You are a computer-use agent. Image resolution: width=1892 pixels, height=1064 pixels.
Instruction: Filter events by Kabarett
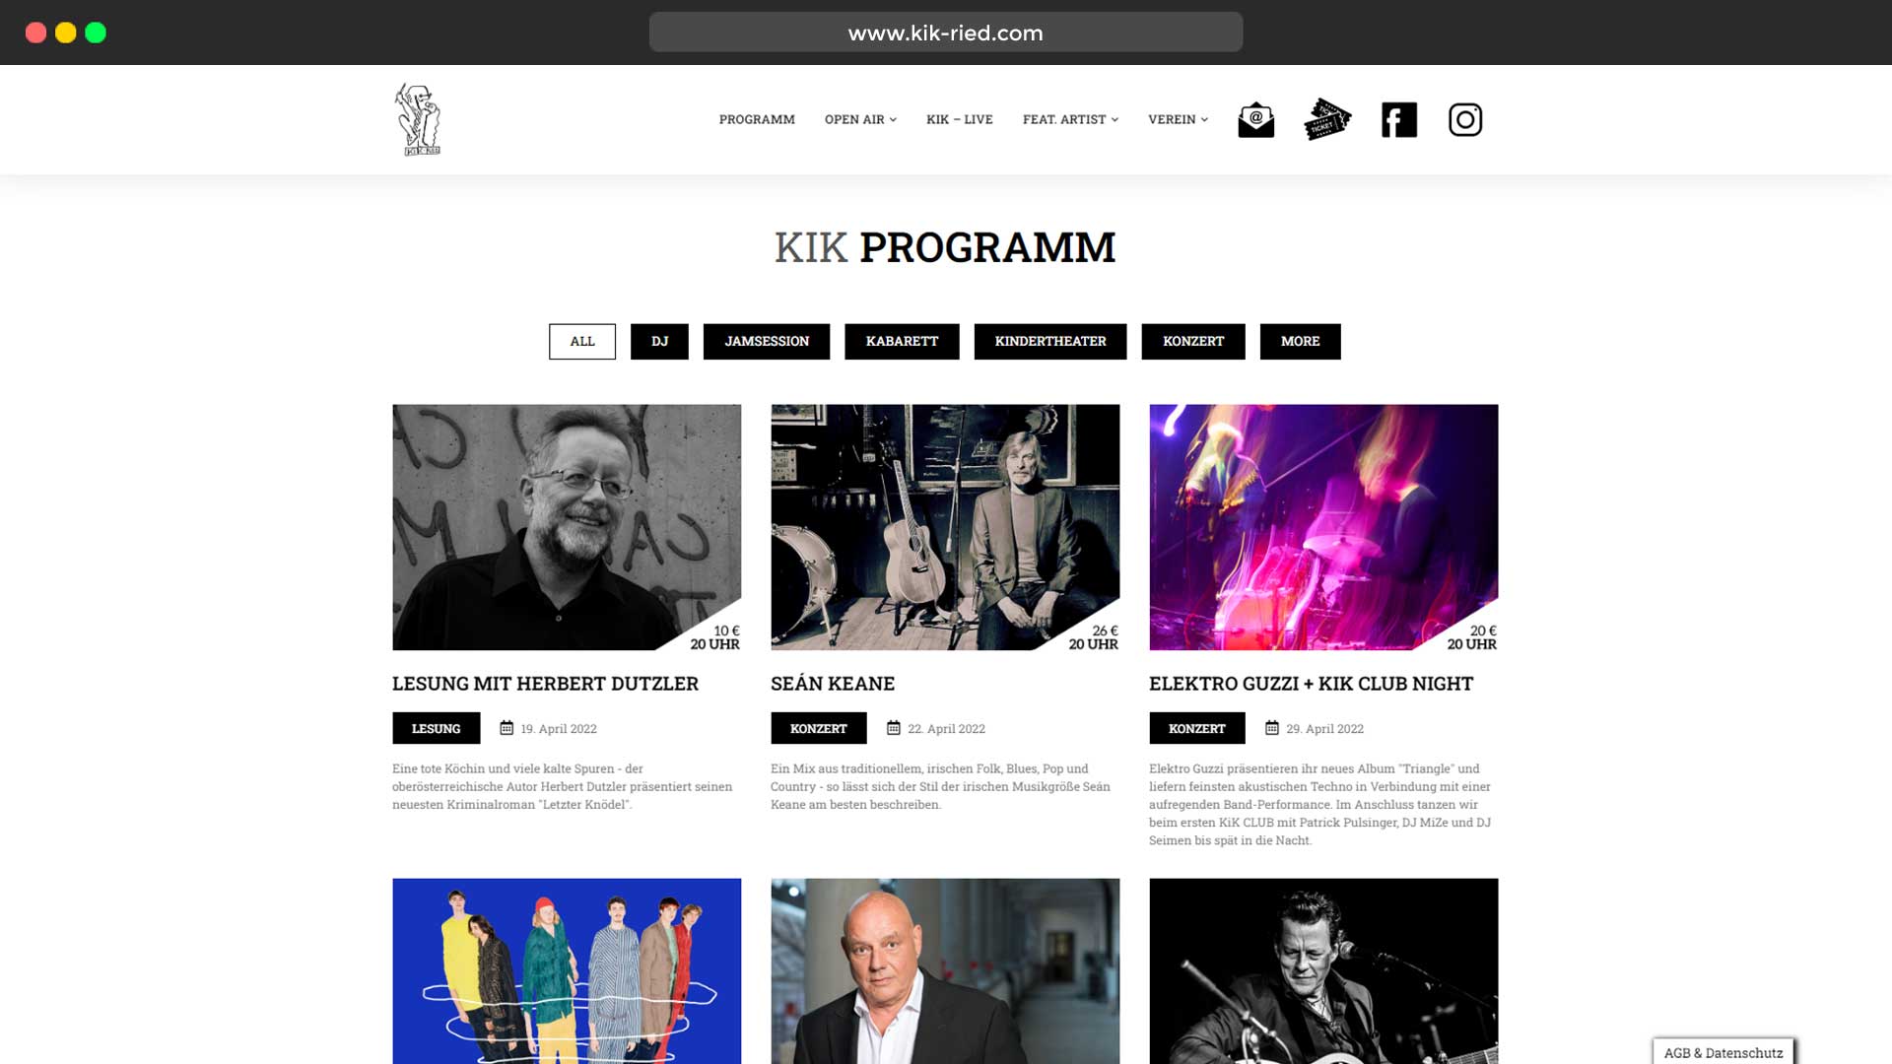point(902,341)
